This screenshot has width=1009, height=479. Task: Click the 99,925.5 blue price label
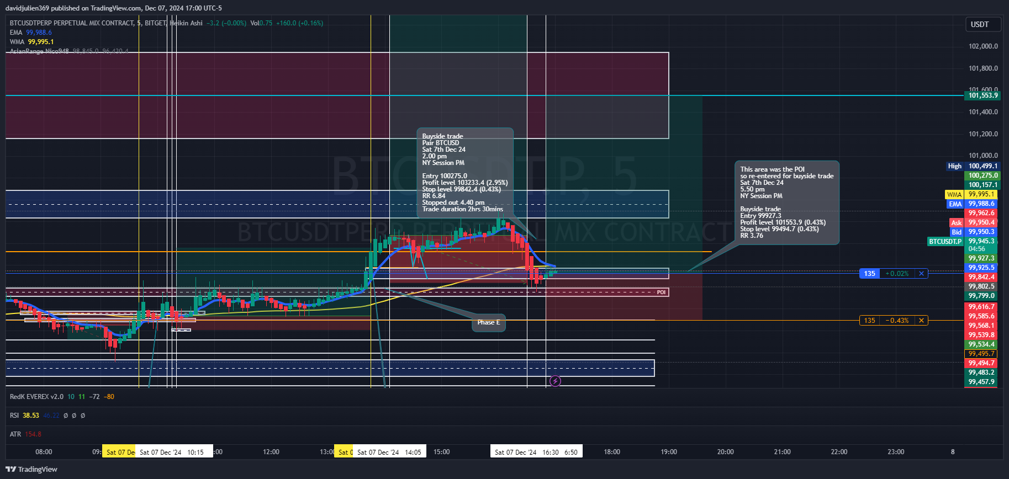click(x=981, y=268)
